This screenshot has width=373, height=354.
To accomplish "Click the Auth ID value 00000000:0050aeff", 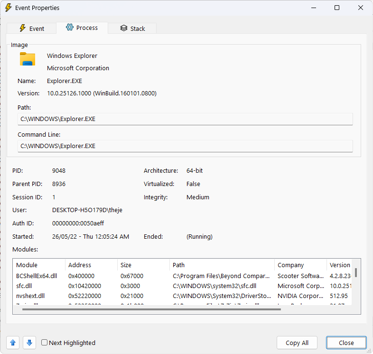I will point(78,224).
